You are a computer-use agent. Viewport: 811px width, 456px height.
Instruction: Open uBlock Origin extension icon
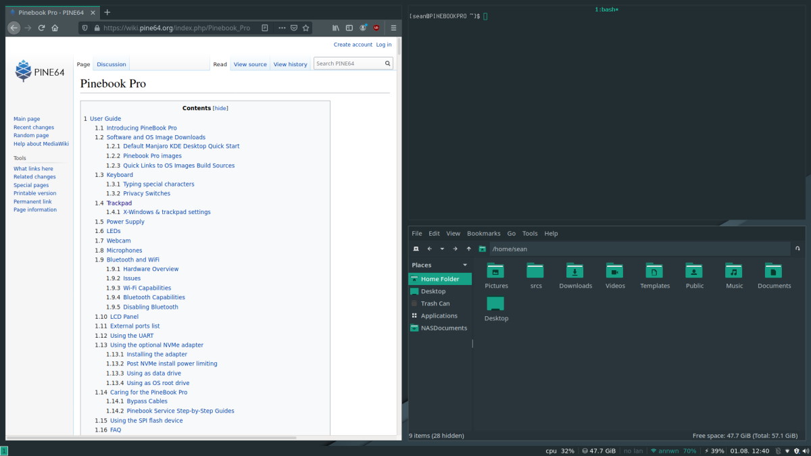(376, 28)
